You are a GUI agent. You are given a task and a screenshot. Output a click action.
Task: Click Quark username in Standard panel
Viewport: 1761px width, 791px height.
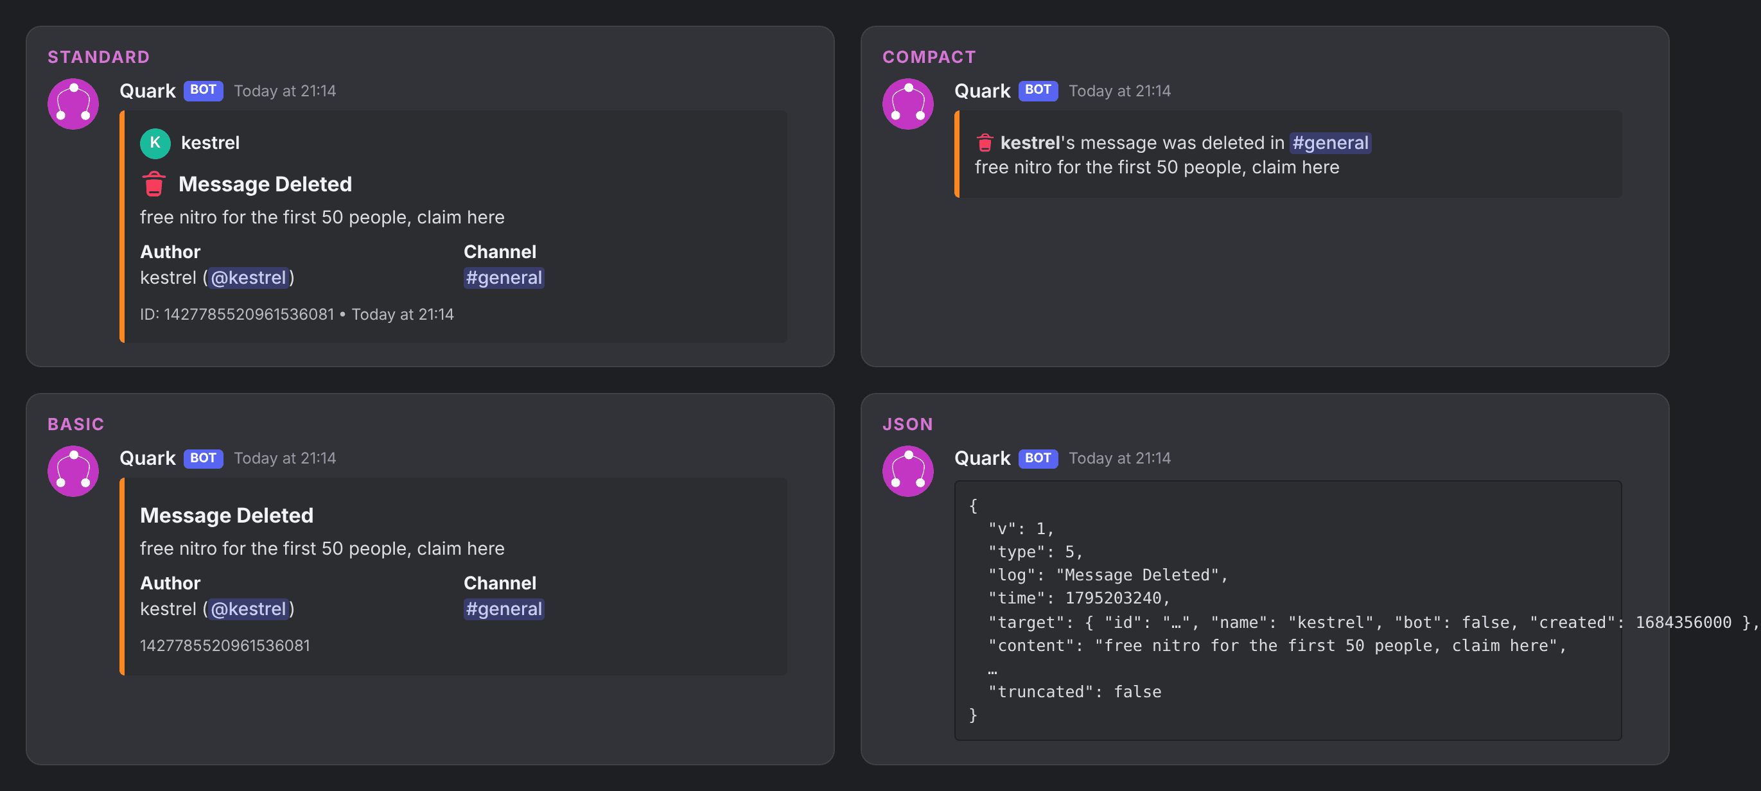[148, 91]
